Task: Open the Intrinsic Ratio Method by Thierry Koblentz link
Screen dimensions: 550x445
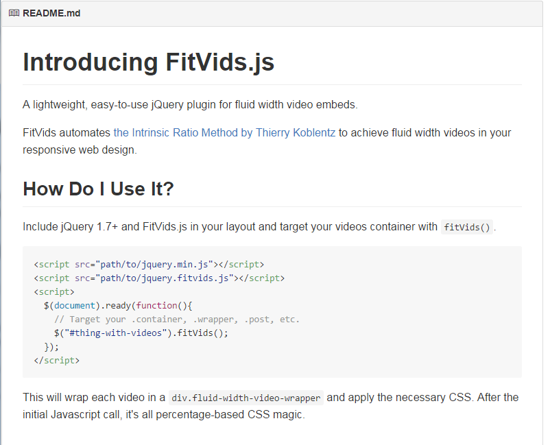Action: 224,133
